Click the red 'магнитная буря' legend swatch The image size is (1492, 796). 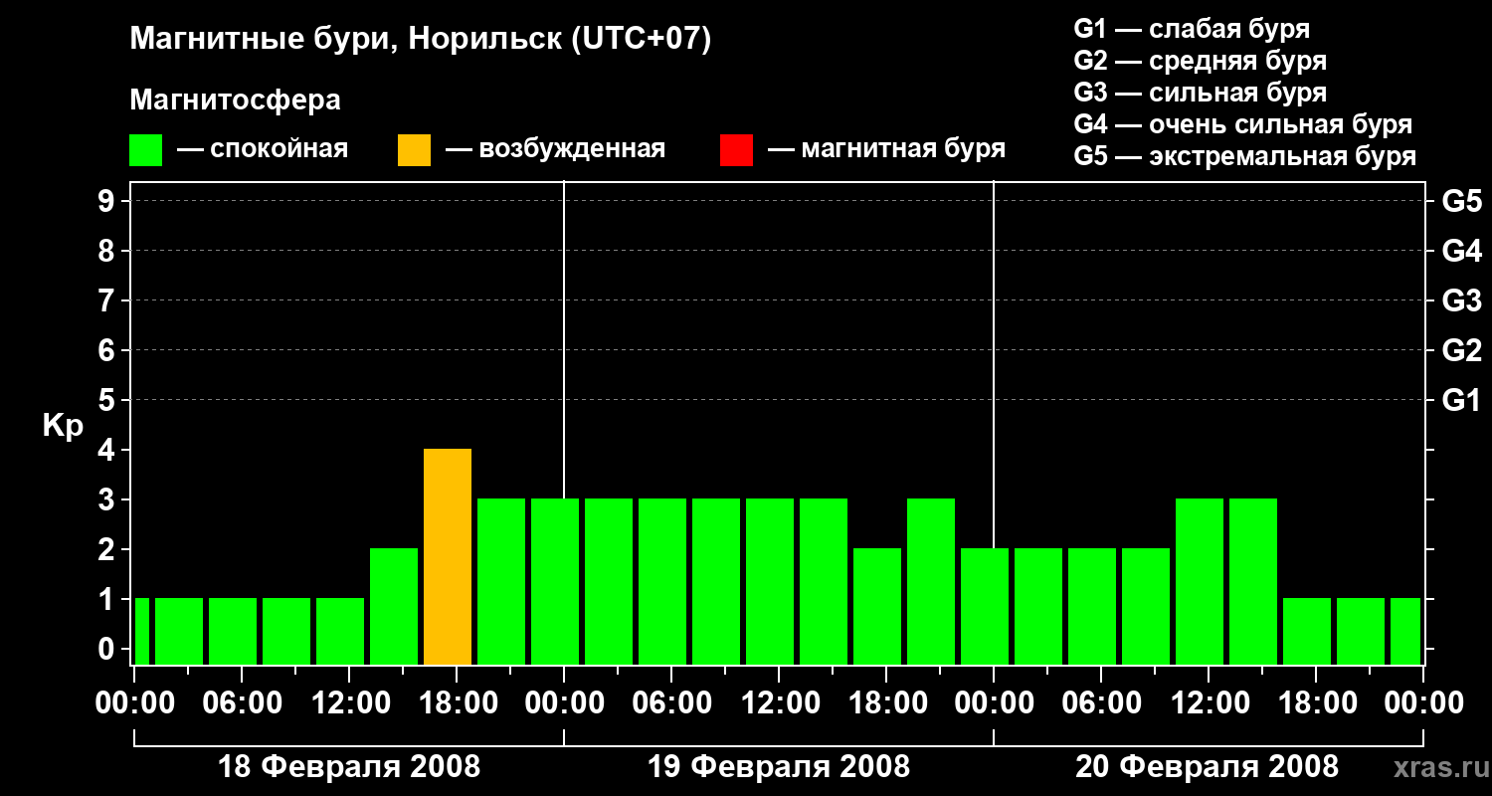coord(736,150)
